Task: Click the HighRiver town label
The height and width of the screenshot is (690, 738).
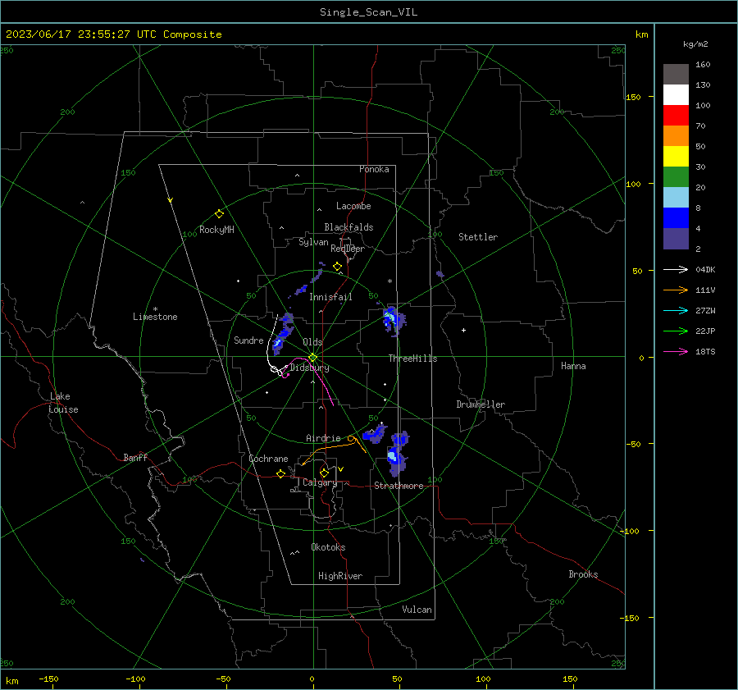Action: tap(340, 576)
